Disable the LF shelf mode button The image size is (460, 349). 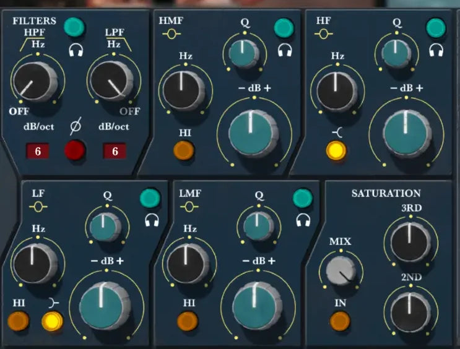pos(52,321)
